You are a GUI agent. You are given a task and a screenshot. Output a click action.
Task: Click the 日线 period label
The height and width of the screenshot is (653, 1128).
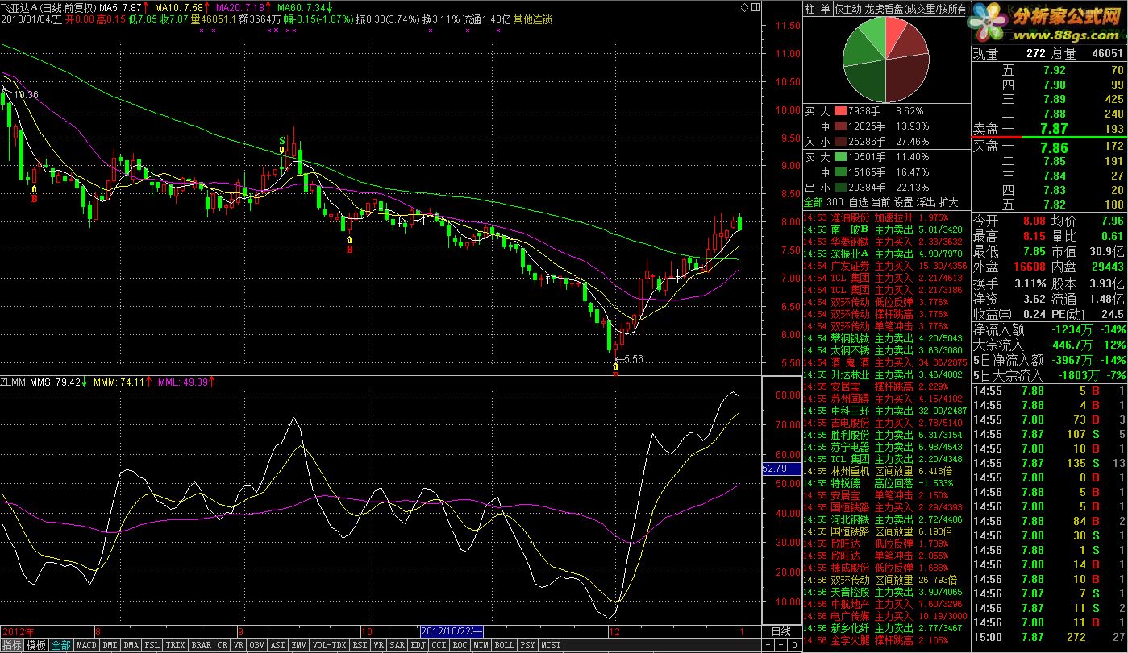(x=780, y=632)
